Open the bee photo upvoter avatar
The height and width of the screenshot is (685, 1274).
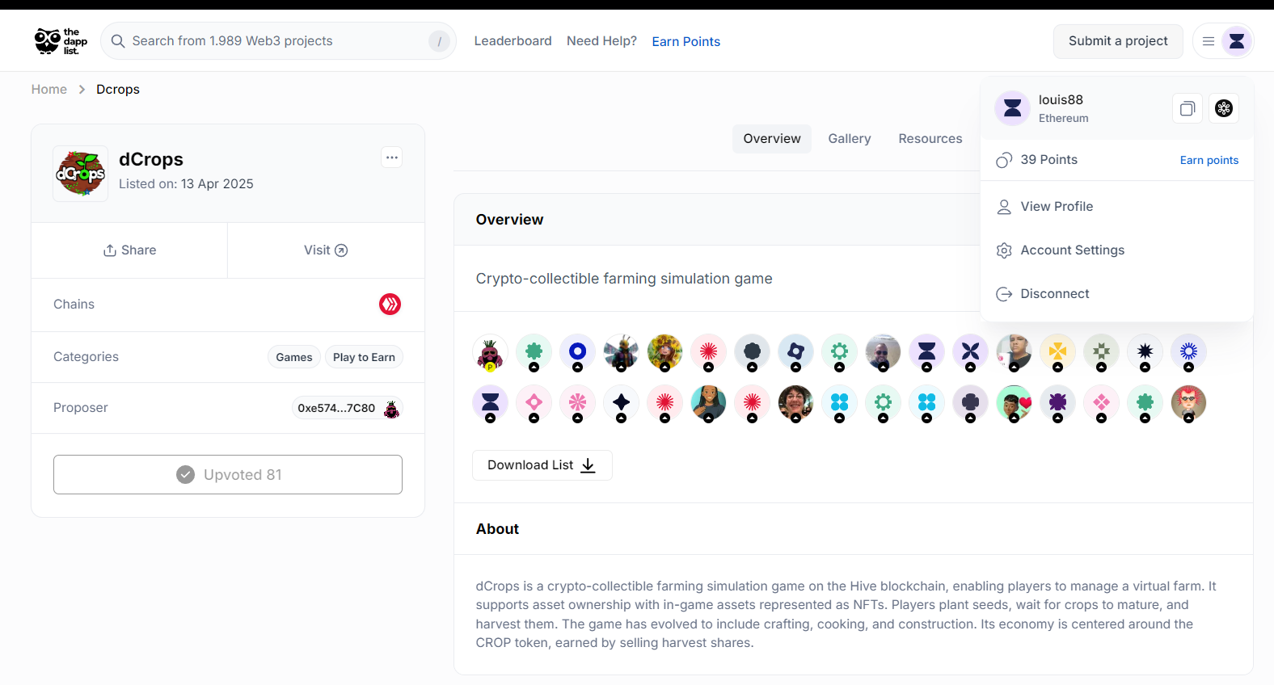click(x=621, y=353)
